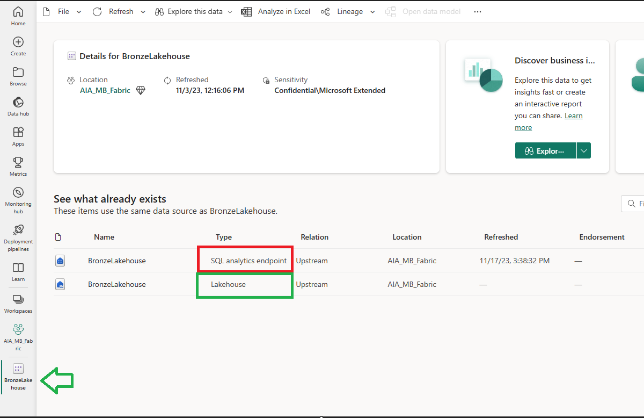This screenshot has height=418, width=644.
Task: Select BronzeLakehouse item in sidebar
Action: pos(18,376)
